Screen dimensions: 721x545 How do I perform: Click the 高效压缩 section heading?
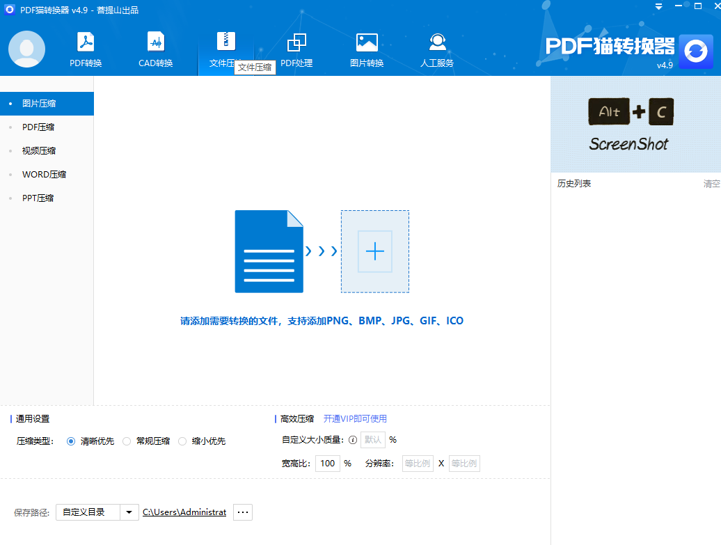pos(297,419)
